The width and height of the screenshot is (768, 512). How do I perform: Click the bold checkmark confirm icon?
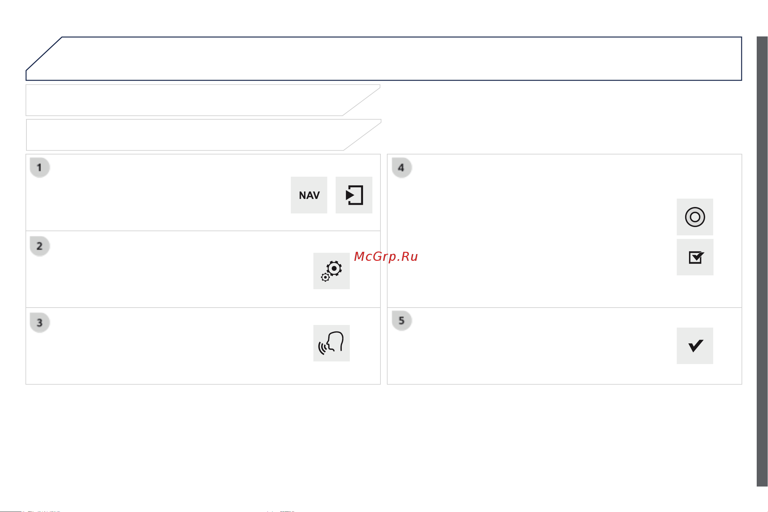pos(694,345)
